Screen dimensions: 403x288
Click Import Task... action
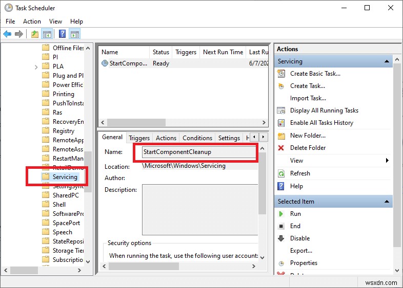(x=308, y=98)
